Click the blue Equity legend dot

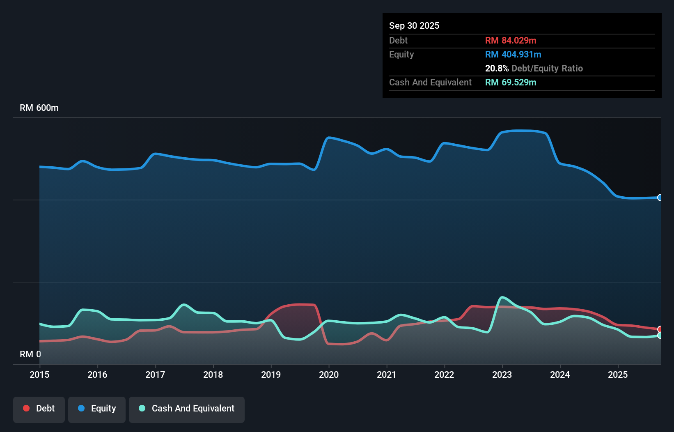(x=80, y=408)
